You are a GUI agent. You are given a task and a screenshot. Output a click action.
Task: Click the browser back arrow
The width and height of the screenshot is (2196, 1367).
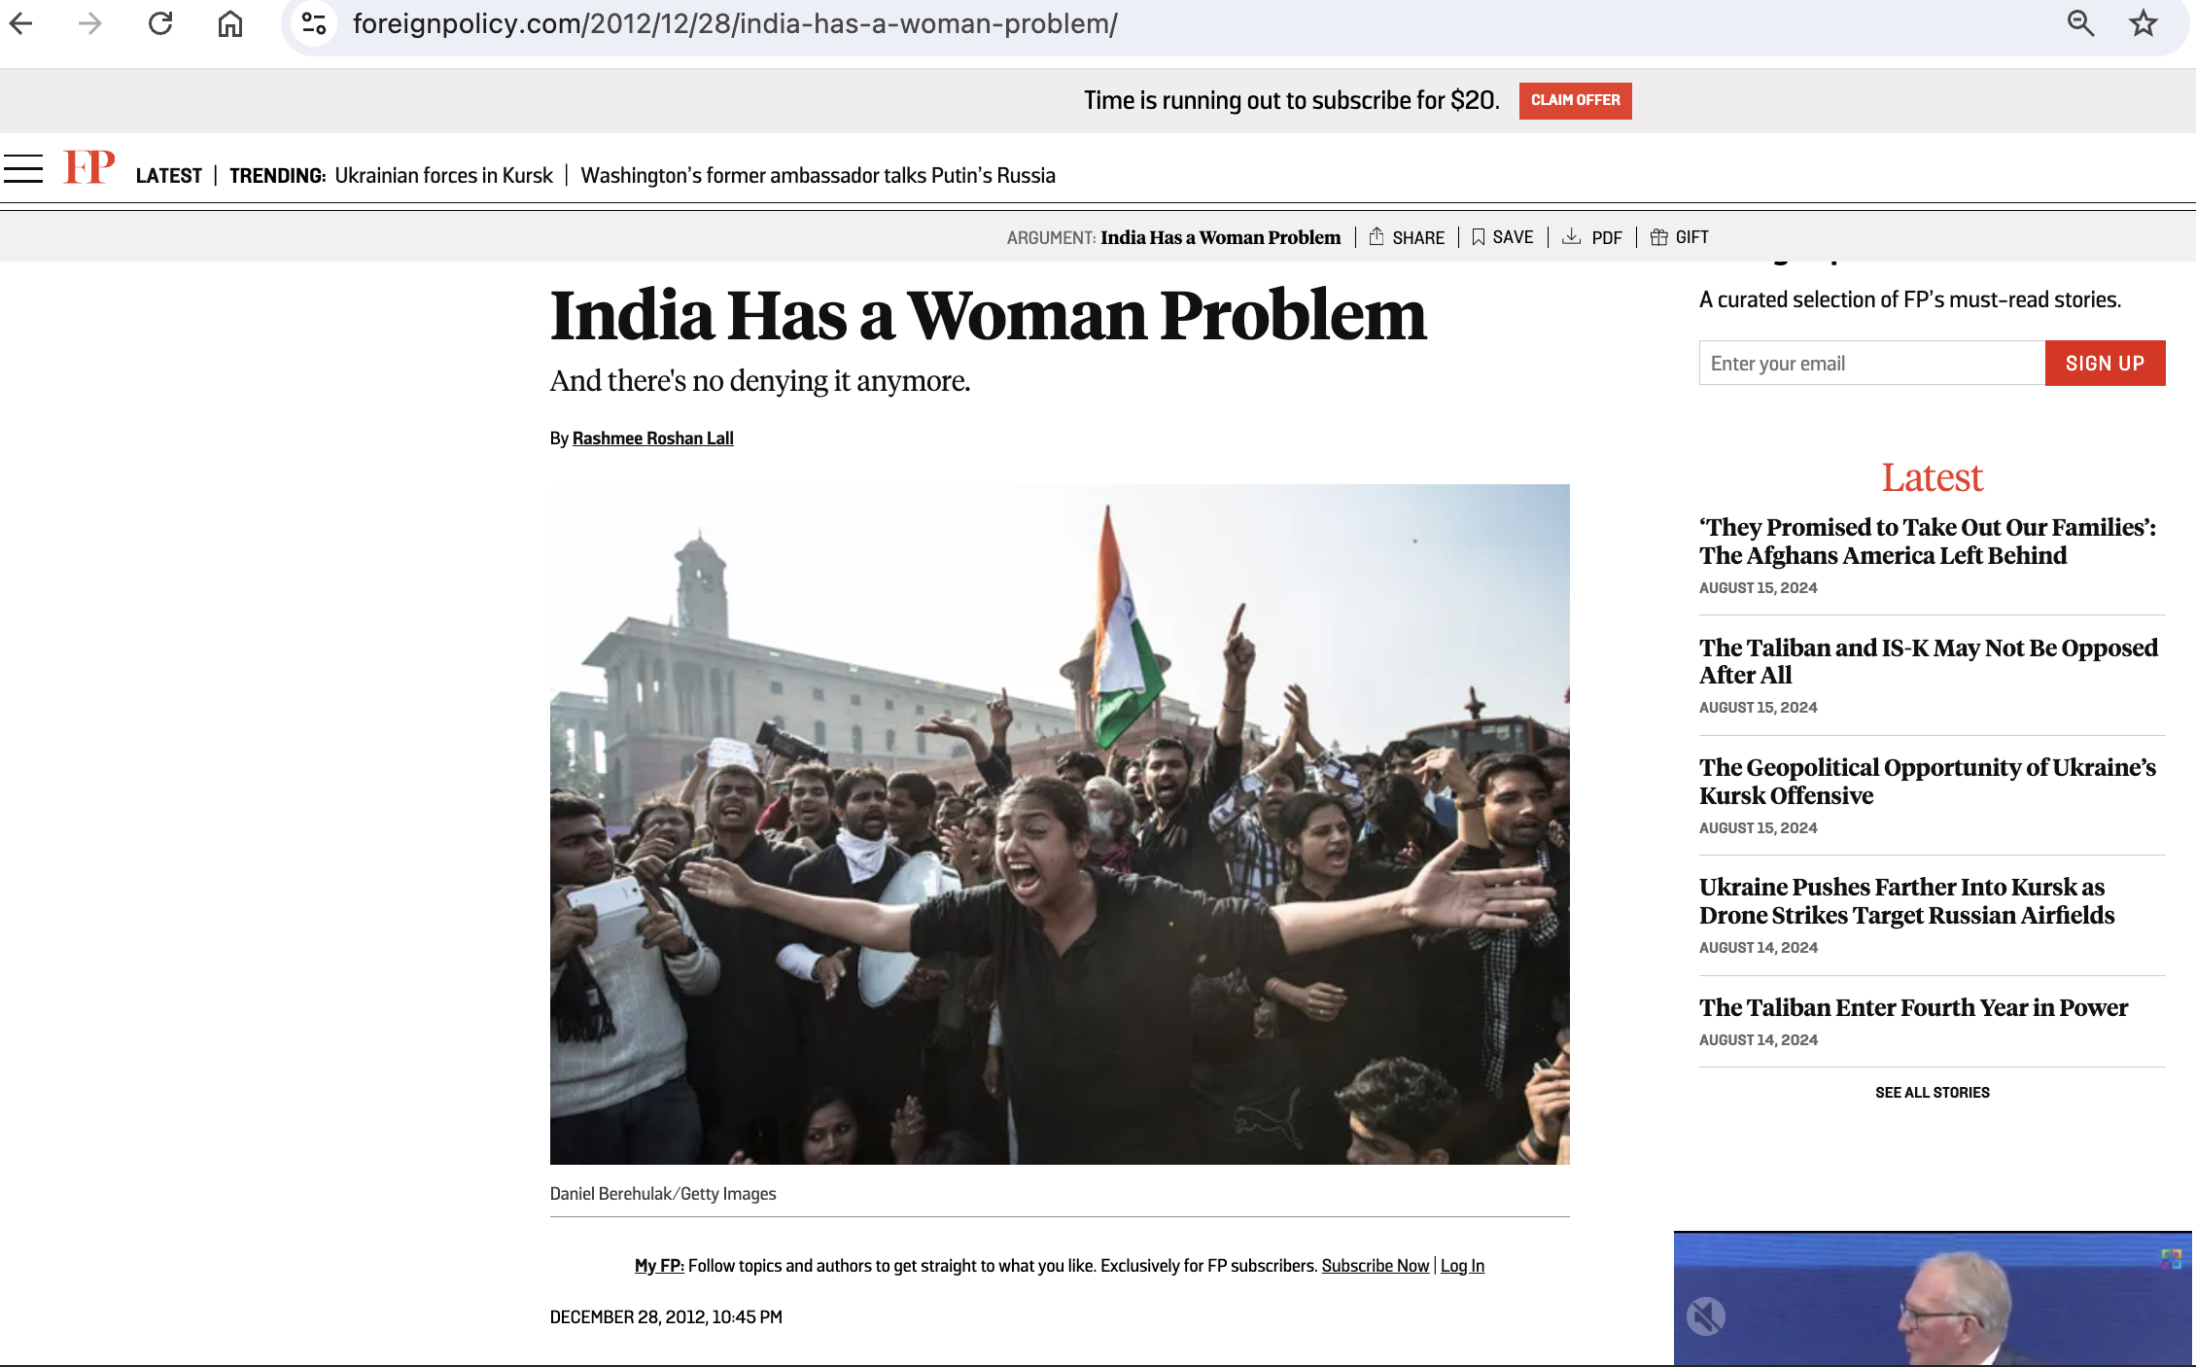tap(21, 23)
